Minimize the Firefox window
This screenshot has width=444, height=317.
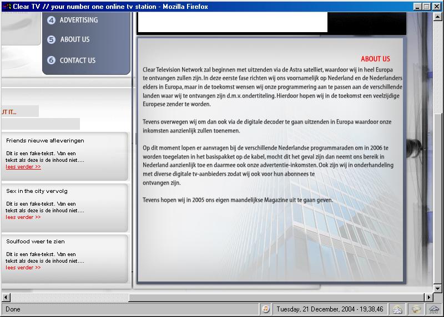tap(417, 7)
